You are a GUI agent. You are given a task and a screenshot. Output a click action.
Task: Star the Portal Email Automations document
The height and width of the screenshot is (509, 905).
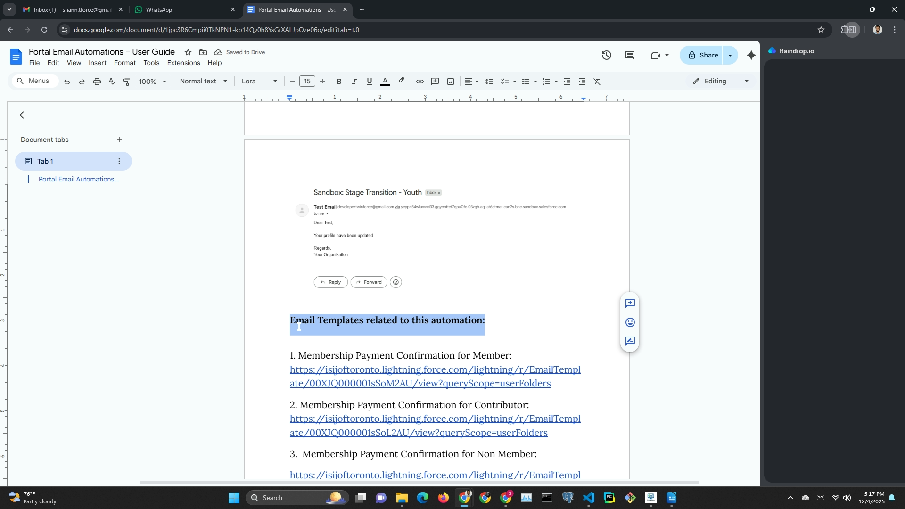pos(188,52)
